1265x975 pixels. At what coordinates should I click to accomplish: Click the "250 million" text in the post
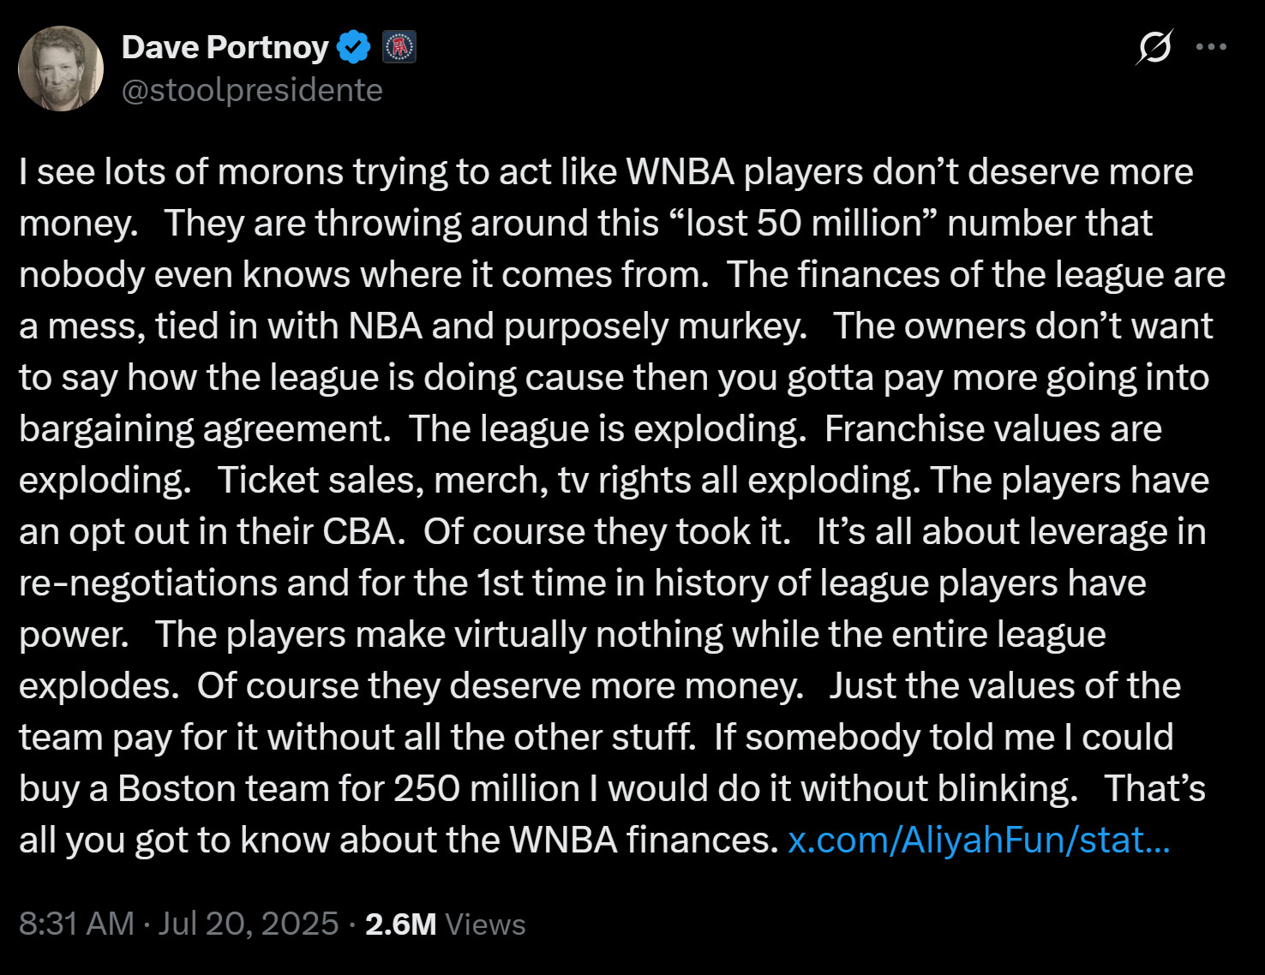click(487, 789)
